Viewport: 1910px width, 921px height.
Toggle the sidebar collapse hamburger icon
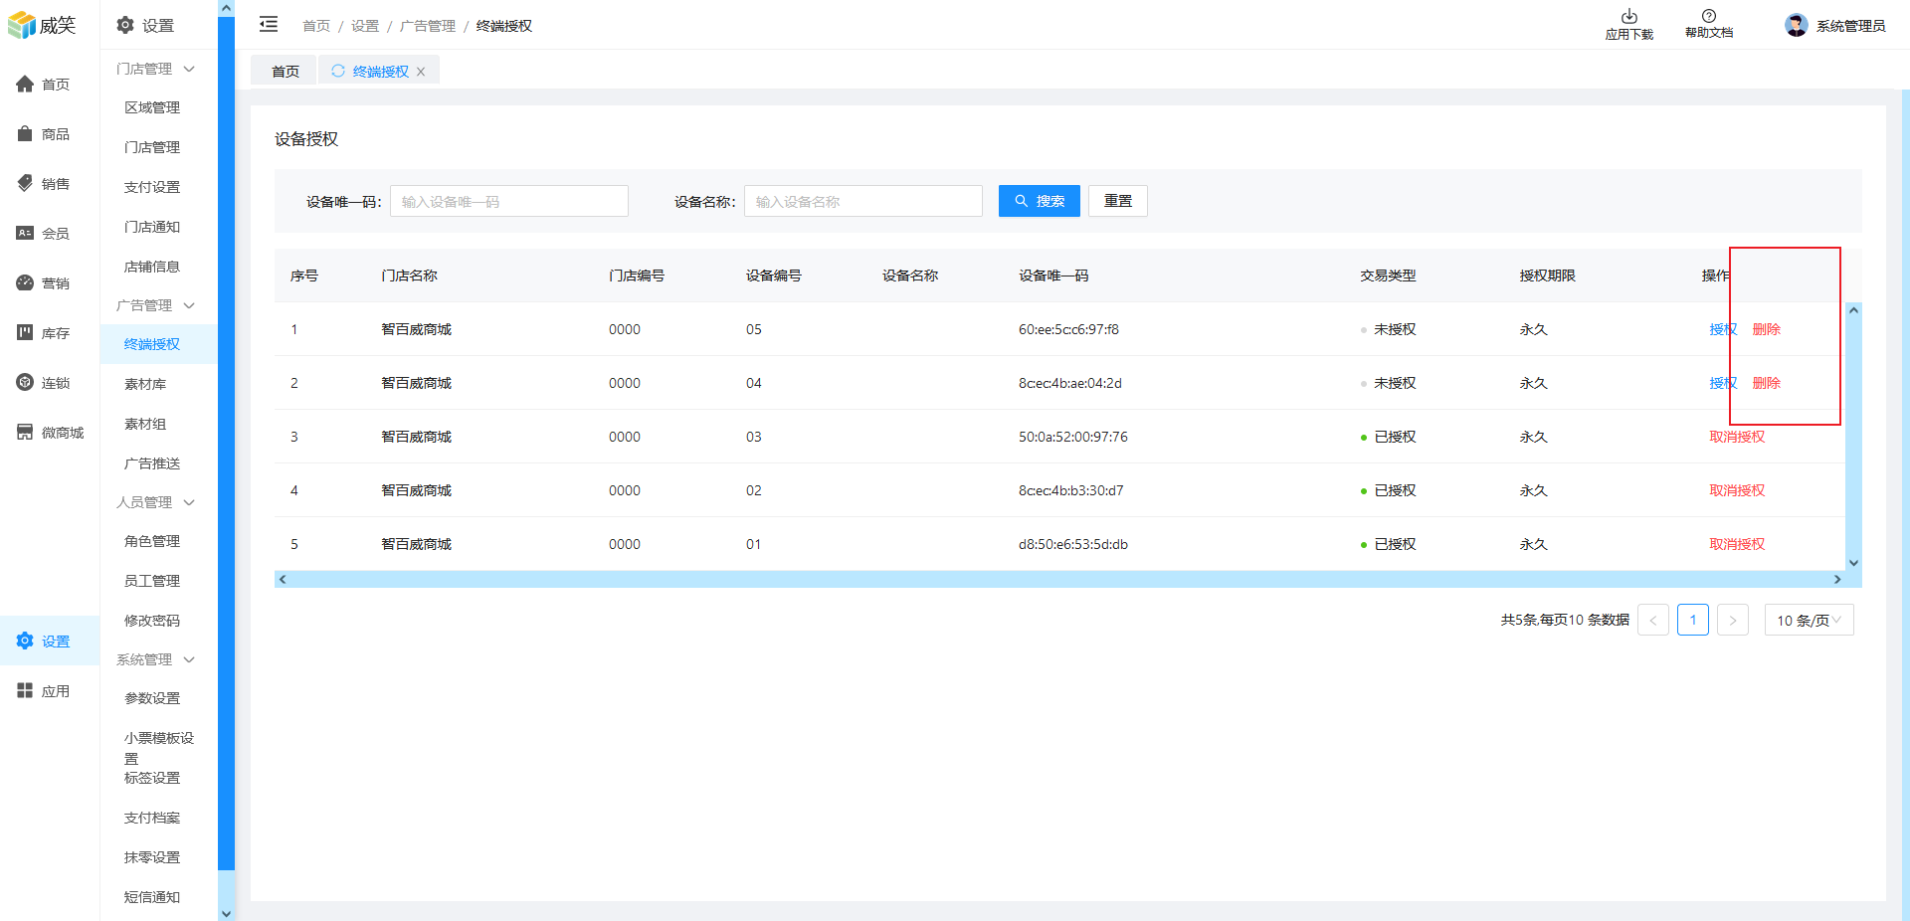click(269, 25)
